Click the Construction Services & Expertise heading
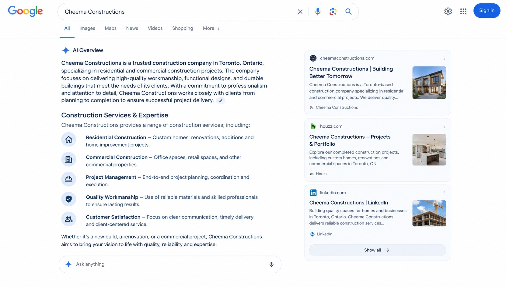Viewport: 506px width, 287px height. pos(115,115)
